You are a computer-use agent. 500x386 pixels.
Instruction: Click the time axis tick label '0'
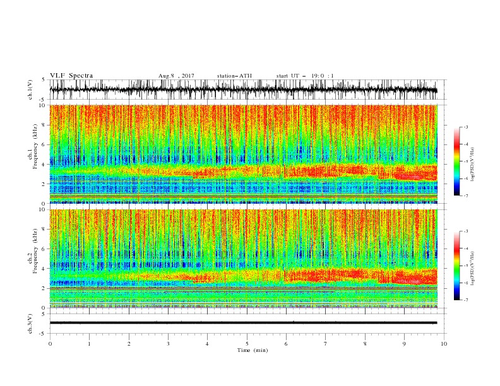click(x=50, y=344)
